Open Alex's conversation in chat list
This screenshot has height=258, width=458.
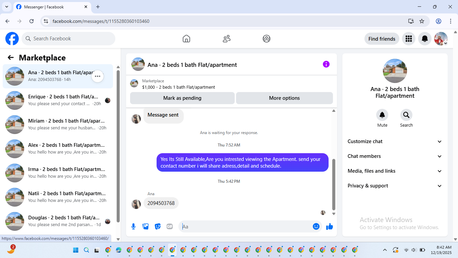pos(58,149)
